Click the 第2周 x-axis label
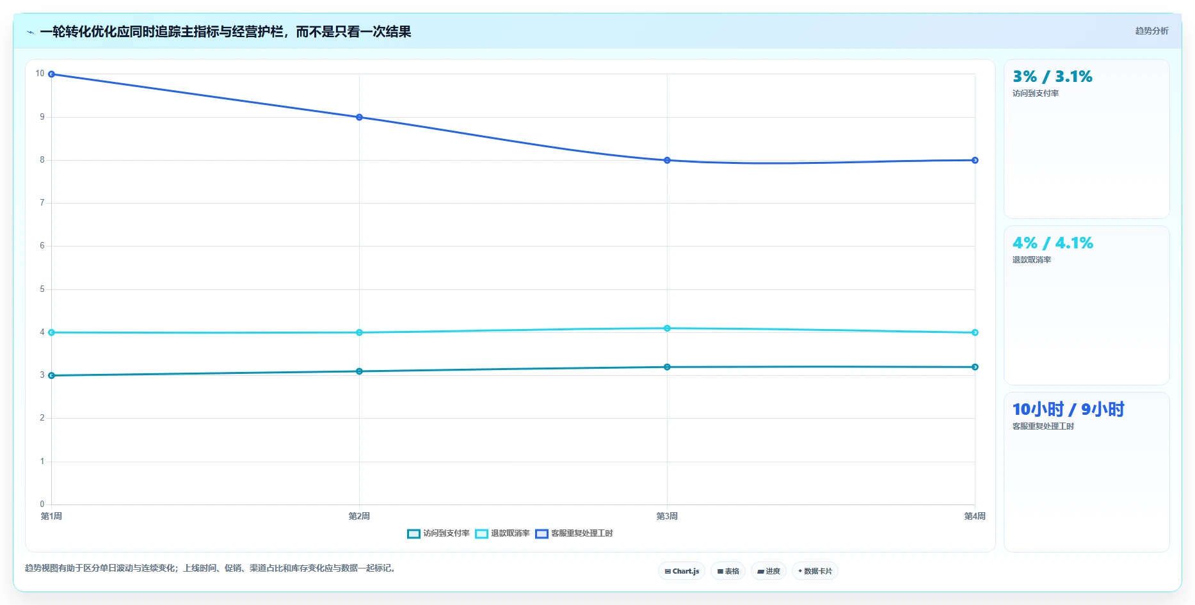1195x605 pixels. (x=359, y=516)
